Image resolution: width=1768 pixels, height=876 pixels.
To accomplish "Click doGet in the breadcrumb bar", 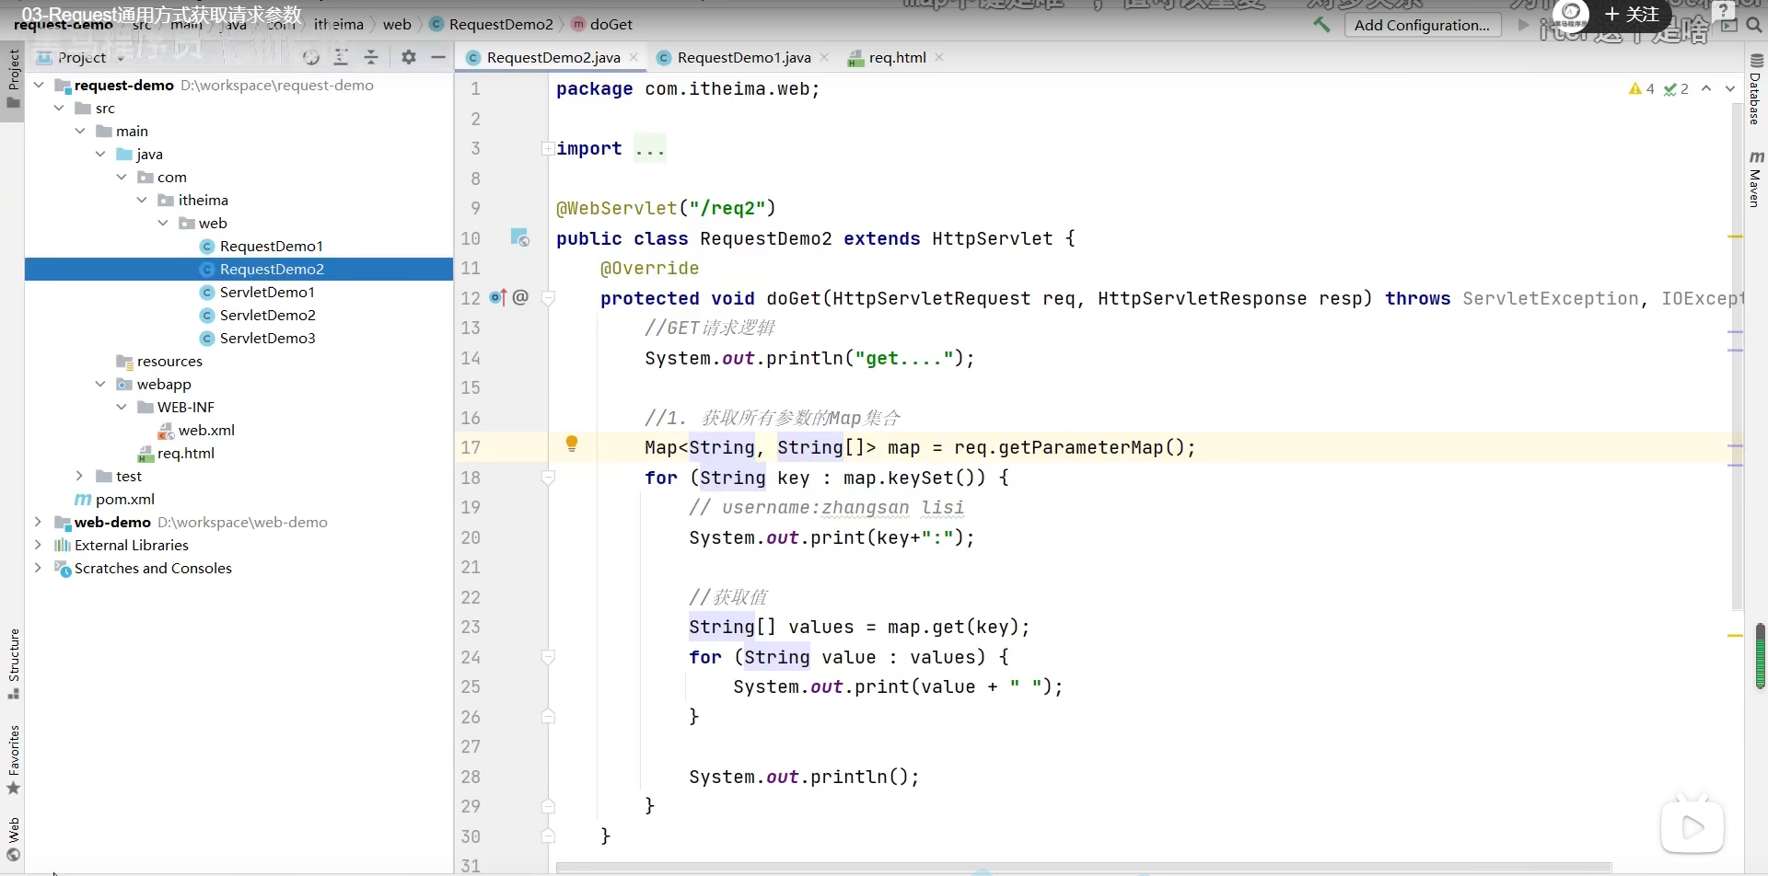I will click(x=602, y=24).
